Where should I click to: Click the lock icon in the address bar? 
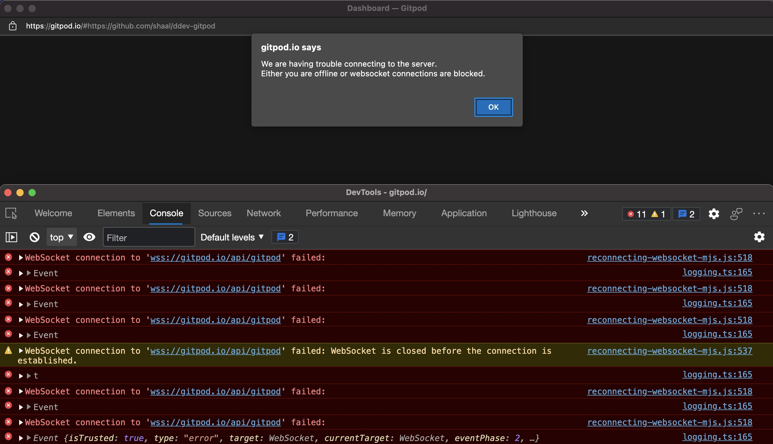12,26
